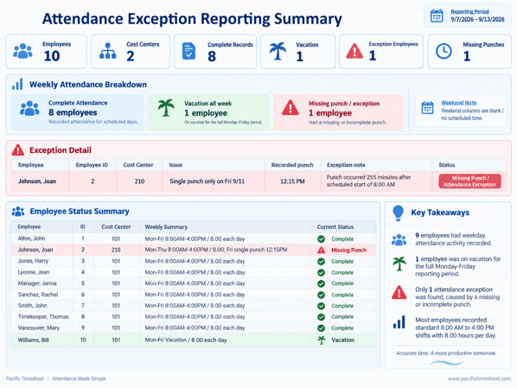The image size is (517, 388).
Task: Click the palm tree icon in Vacation all week tile
Action: (166, 108)
